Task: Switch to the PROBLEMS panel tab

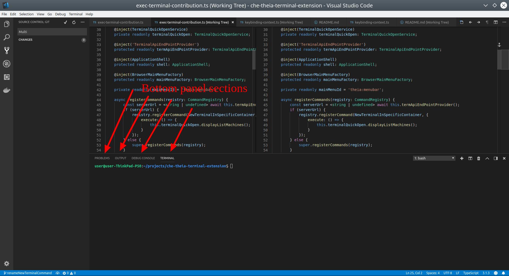Action: click(x=102, y=158)
